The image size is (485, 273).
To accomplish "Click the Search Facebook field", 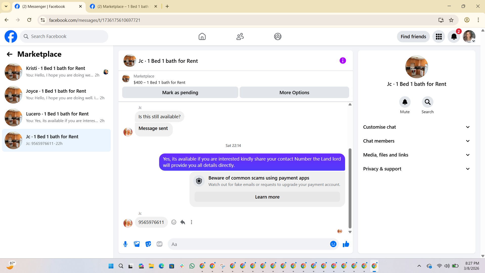I will [x=64, y=36].
